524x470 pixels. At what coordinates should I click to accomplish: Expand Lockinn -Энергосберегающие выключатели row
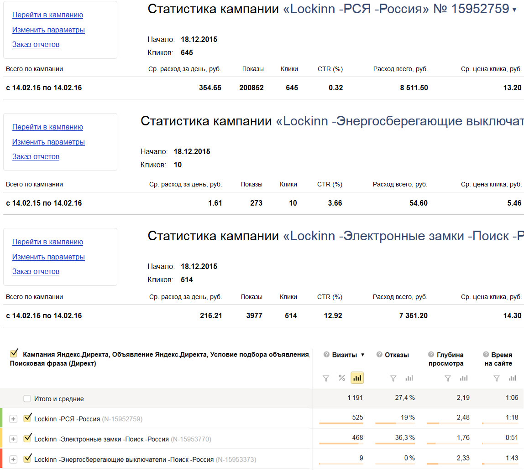click(x=13, y=459)
